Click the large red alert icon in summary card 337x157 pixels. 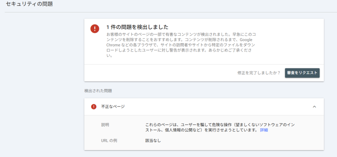pyautogui.click(x=95, y=29)
